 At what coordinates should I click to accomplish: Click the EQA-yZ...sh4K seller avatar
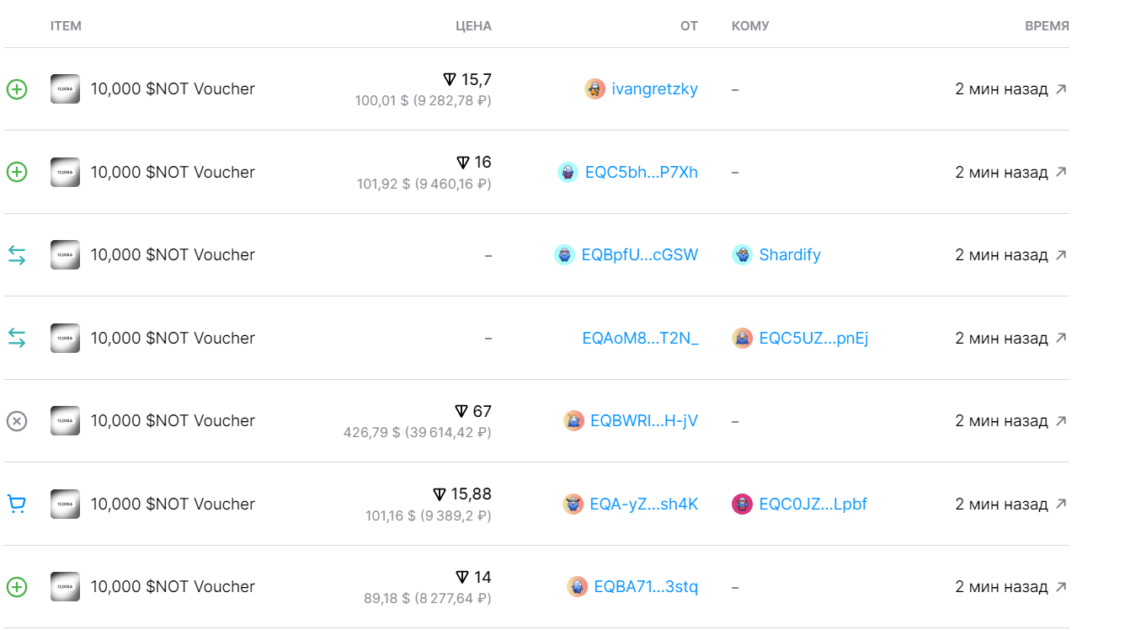click(573, 505)
